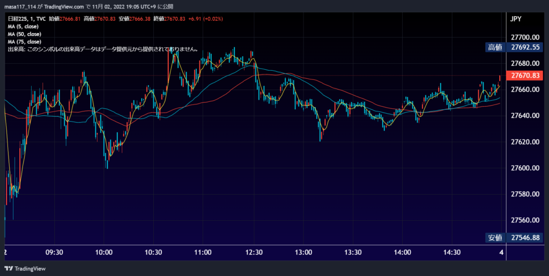Image resolution: width=549 pixels, height=276 pixels.
Task: Click the 09:30 time axis label
Action: tap(54, 252)
